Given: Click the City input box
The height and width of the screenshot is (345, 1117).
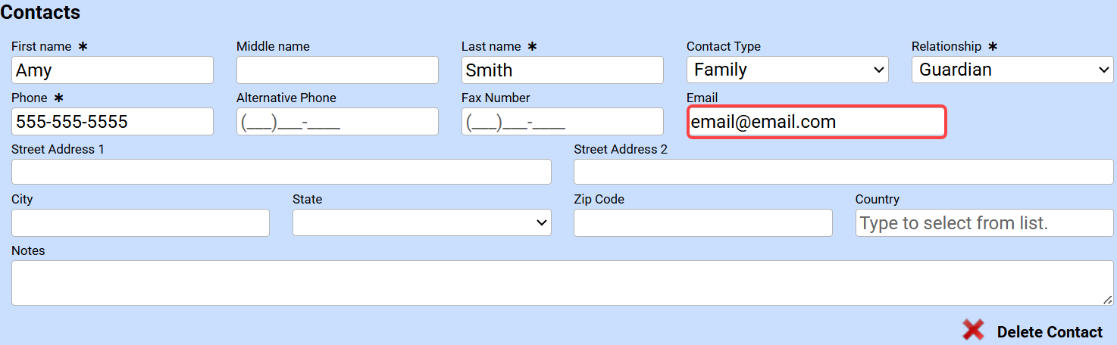Looking at the screenshot, I should [140, 223].
